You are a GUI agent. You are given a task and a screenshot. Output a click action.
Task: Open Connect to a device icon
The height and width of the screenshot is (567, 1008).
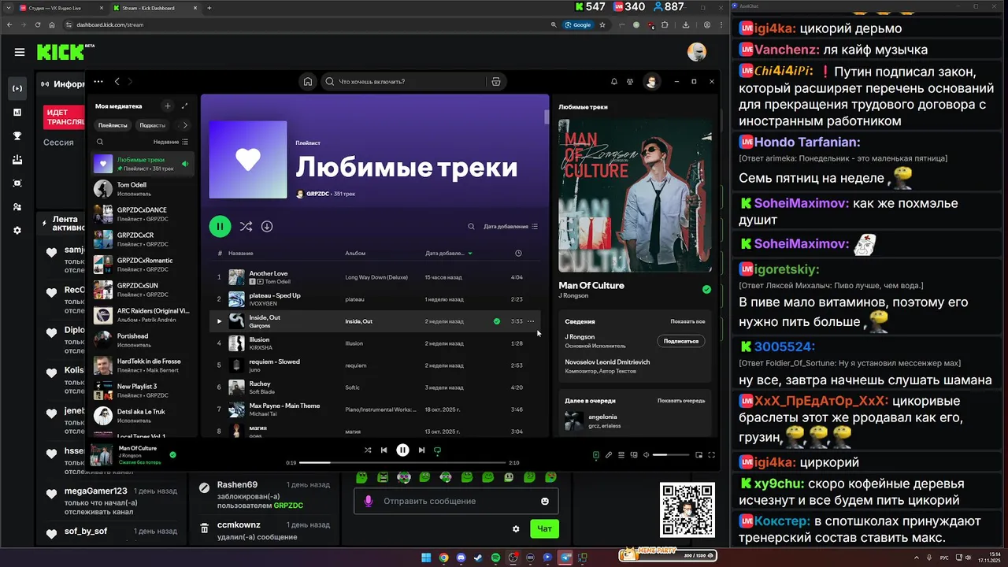633,454
